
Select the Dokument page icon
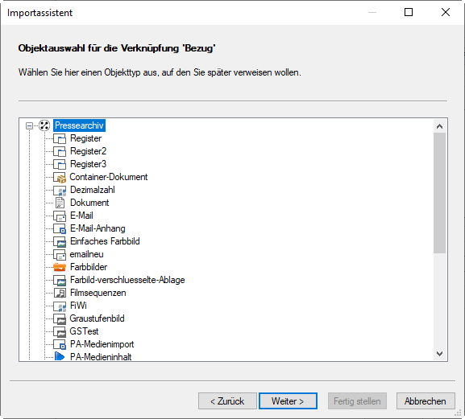click(x=60, y=203)
